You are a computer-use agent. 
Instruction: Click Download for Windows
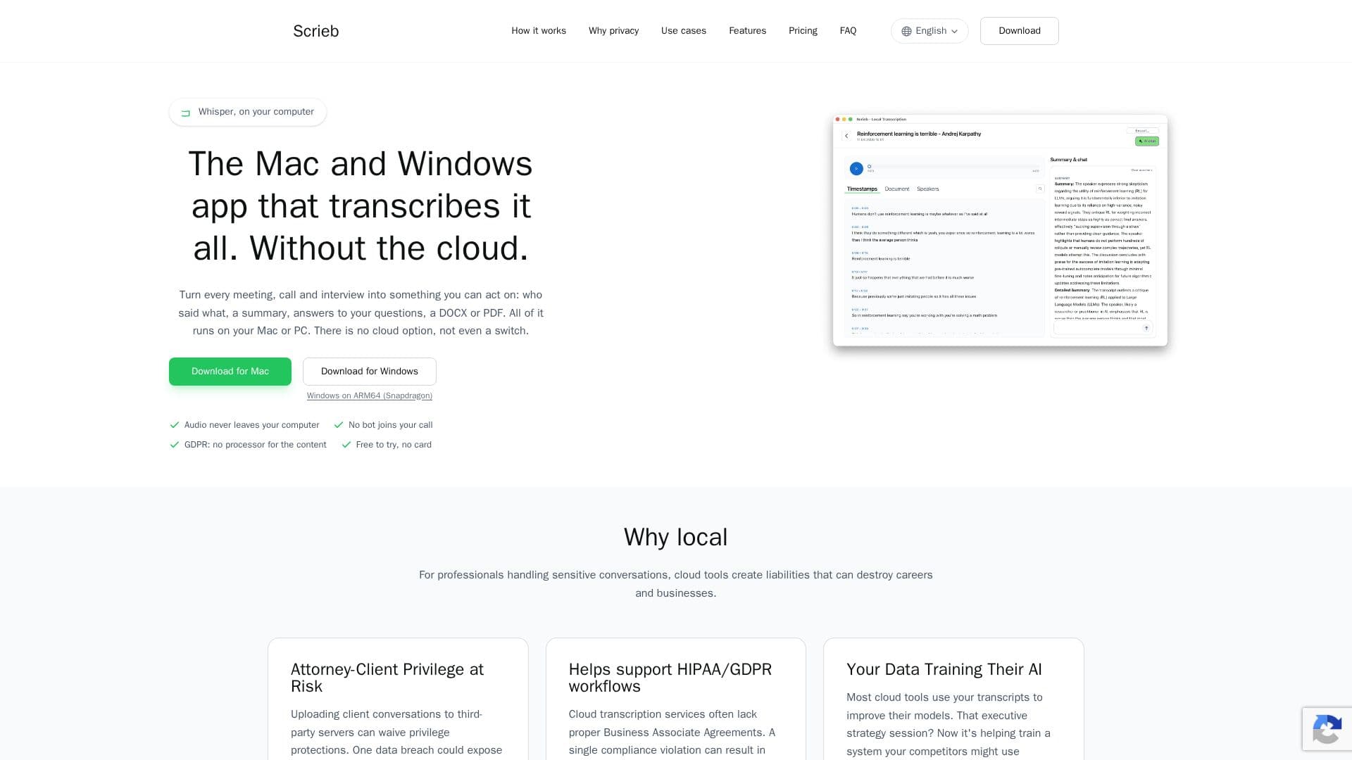(x=370, y=372)
